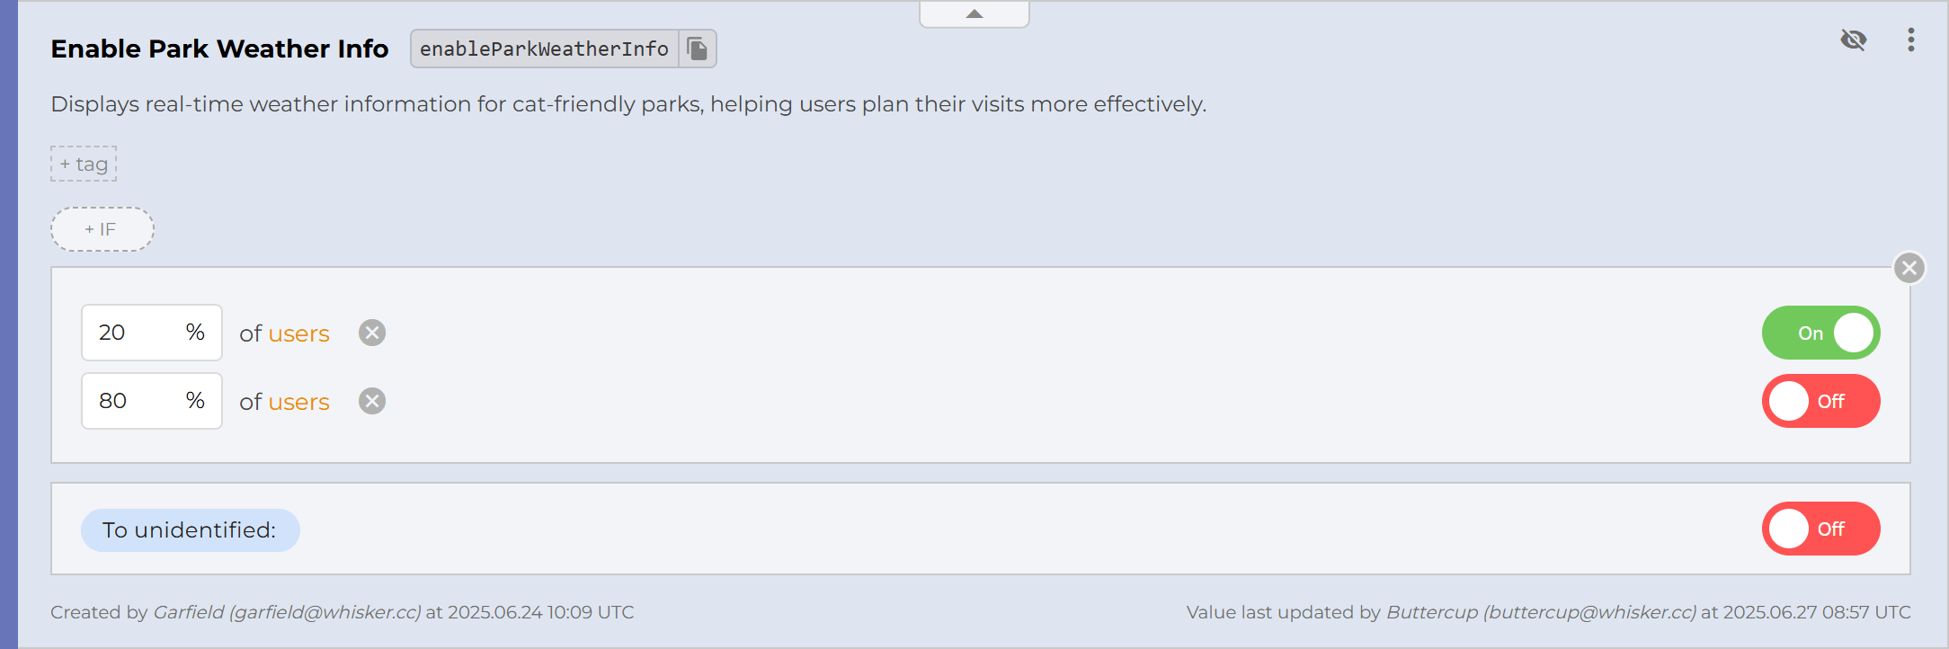Remove the 20% of users rule
Image resolution: width=1949 pixels, height=649 pixels.
pos(372,333)
